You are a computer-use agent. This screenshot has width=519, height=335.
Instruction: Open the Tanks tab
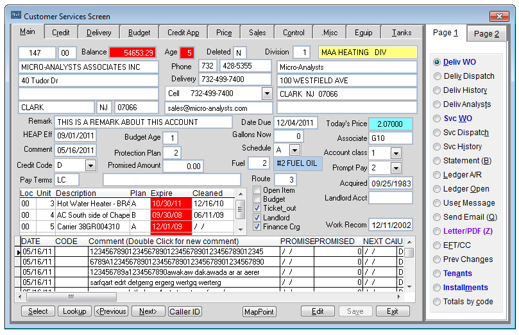coord(402,33)
